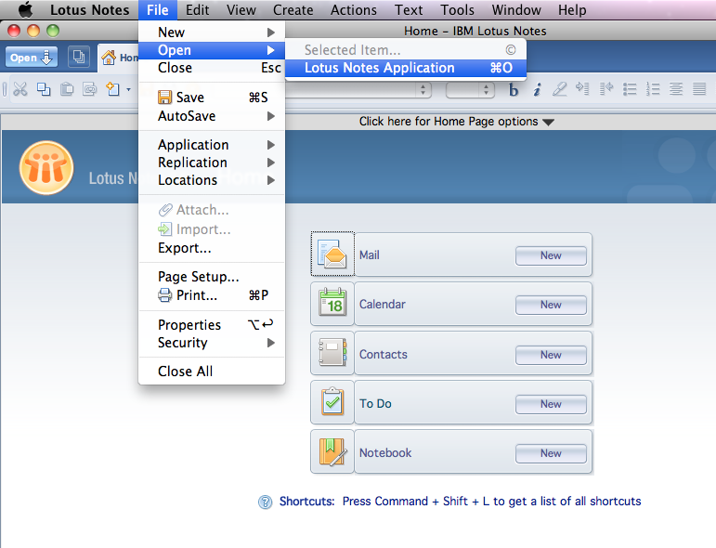The width and height of the screenshot is (716, 548).
Task: Click the Contacts label
Action: click(384, 355)
